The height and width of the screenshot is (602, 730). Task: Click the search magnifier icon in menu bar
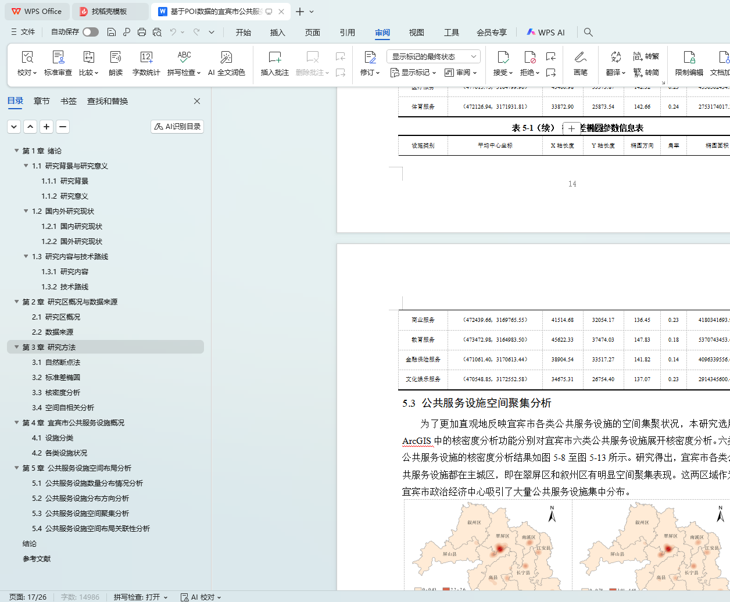[588, 32]
